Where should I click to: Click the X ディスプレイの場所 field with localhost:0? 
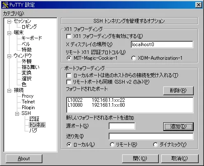pyautogui.click(x=162, y=44)
